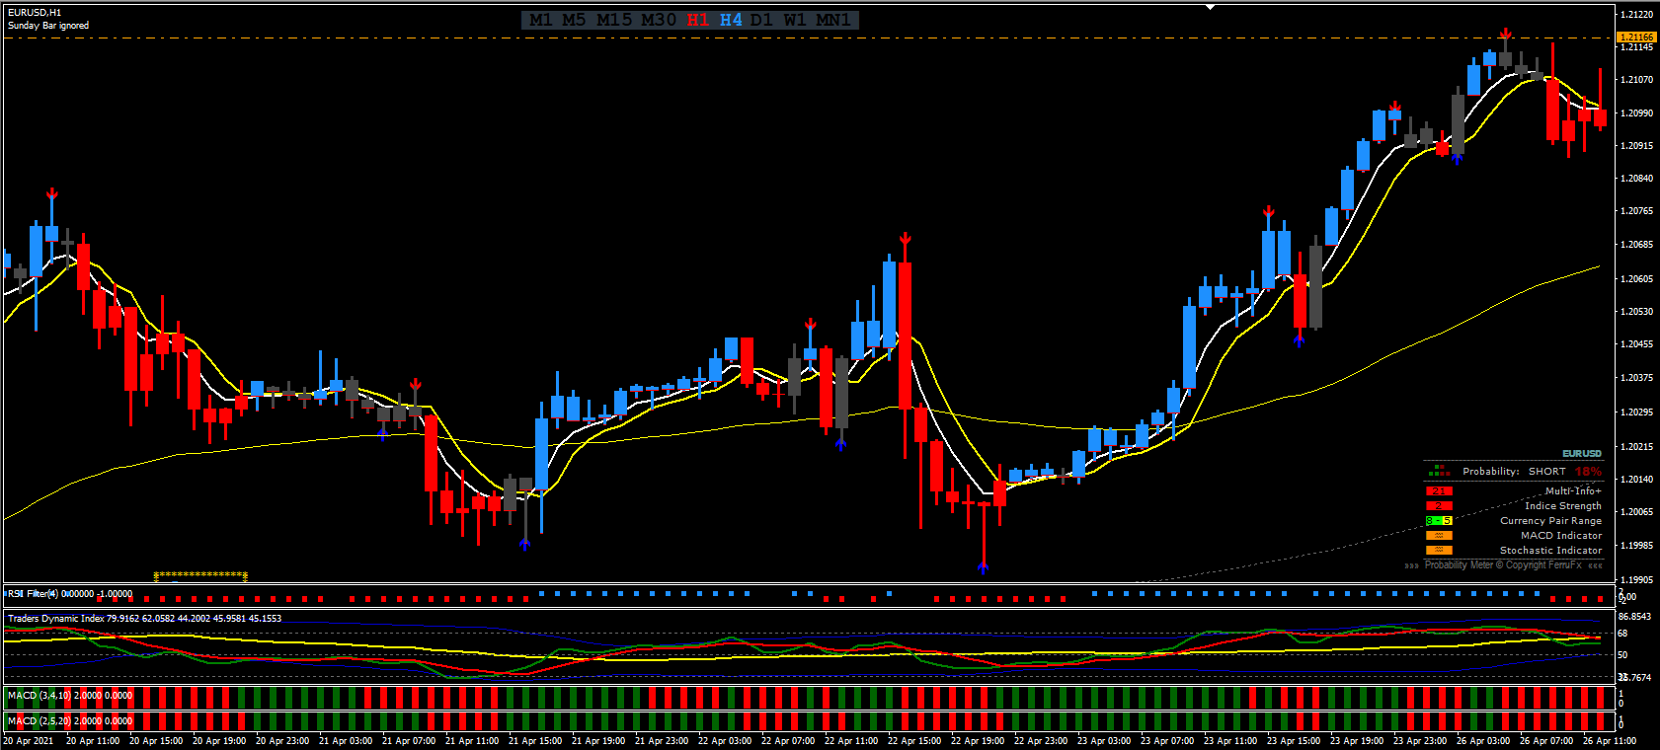Select the M15 timeframe button
This screenshot has width=1660, height=750.
click(613, 20)
